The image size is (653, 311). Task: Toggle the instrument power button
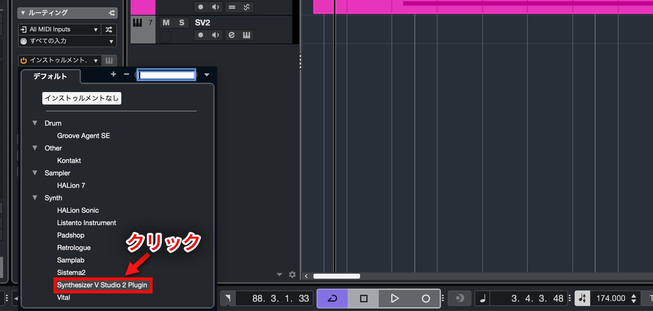tap(24, 60)
